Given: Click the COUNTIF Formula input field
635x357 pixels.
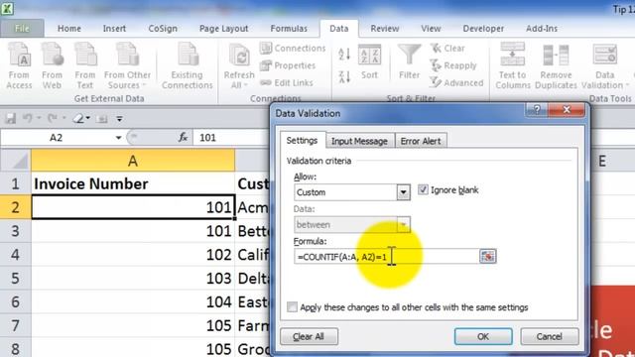Looking at the screenshot, I should pos(387,256).
